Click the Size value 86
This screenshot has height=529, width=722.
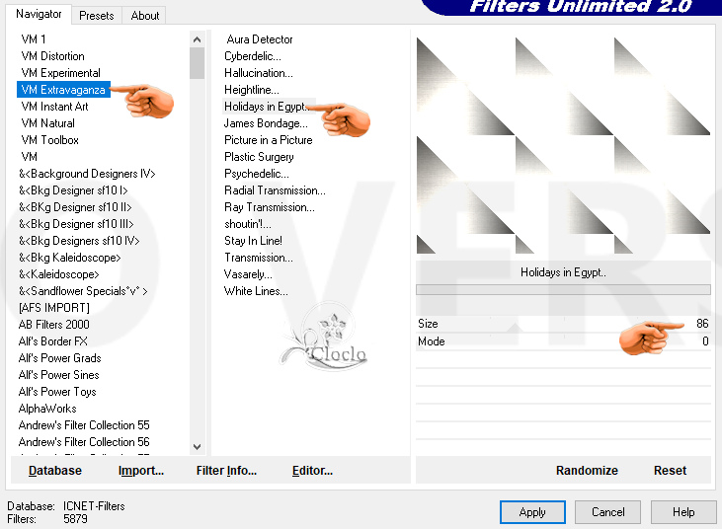tap(702, 324)
